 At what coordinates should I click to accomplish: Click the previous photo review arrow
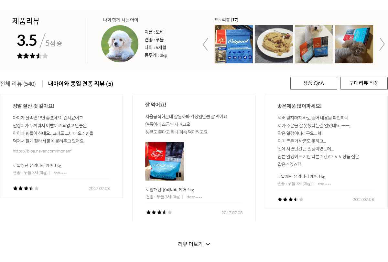point(205,44)
